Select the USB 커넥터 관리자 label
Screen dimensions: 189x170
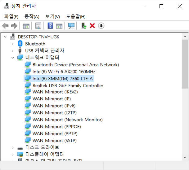tap(45, 50)
